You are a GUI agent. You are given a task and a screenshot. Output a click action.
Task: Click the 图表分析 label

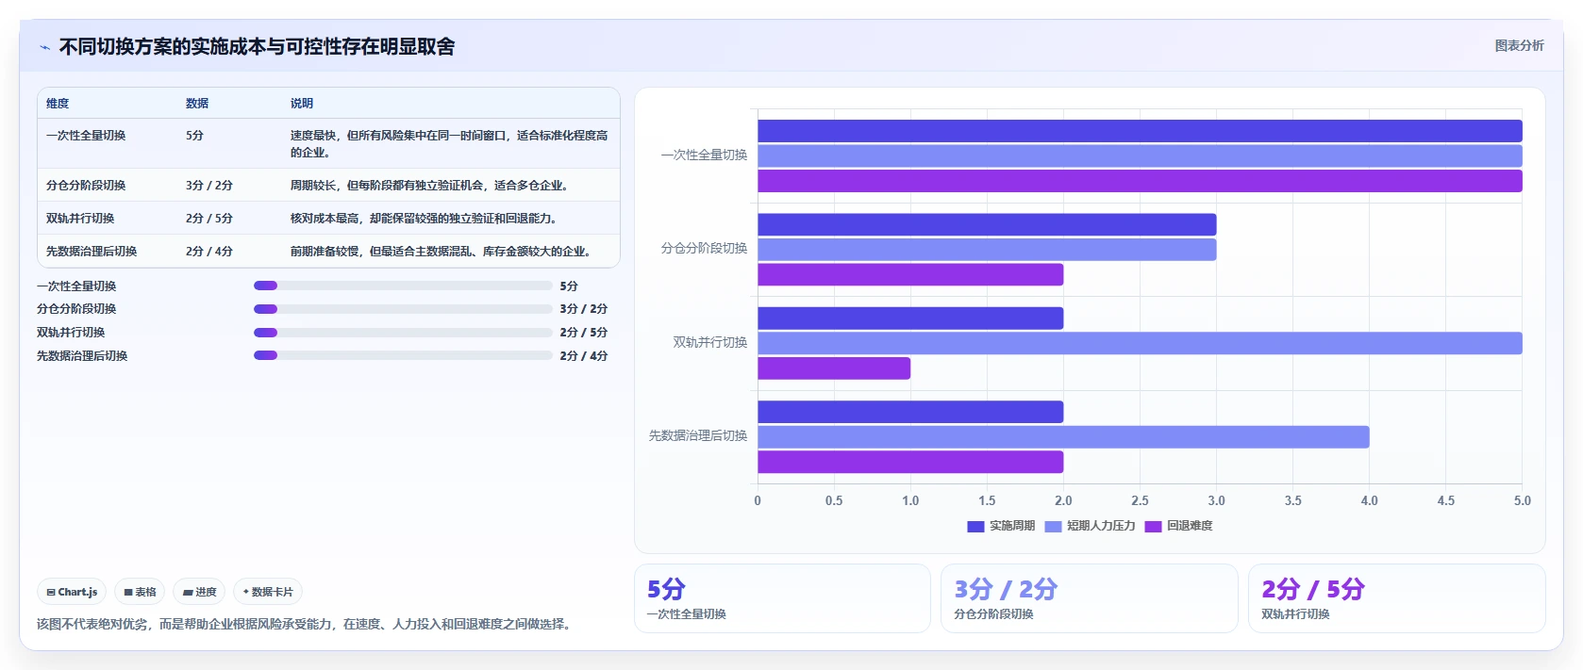(1519, 45)
